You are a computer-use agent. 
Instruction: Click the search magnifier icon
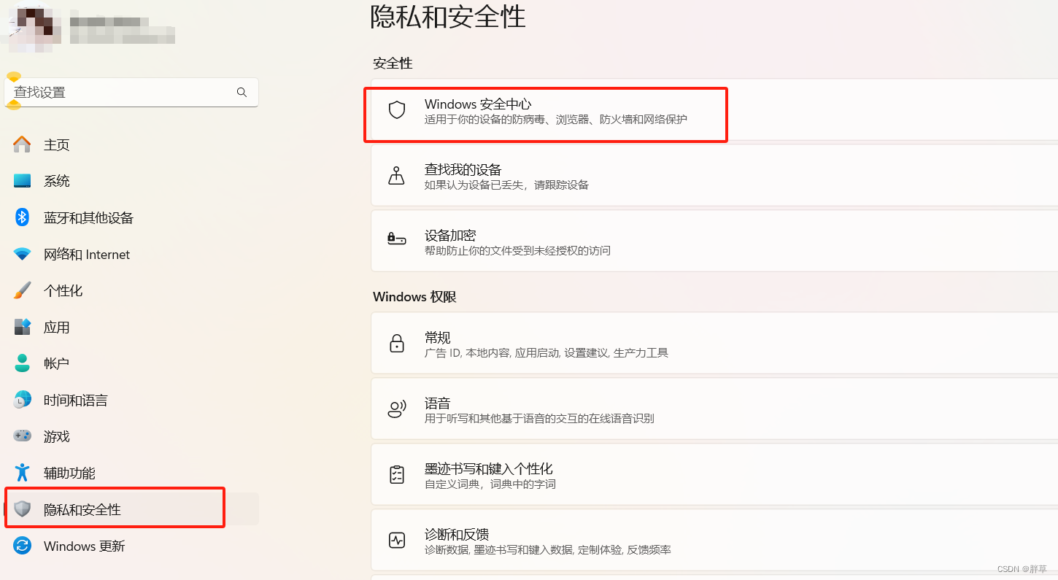pos(242,93)
